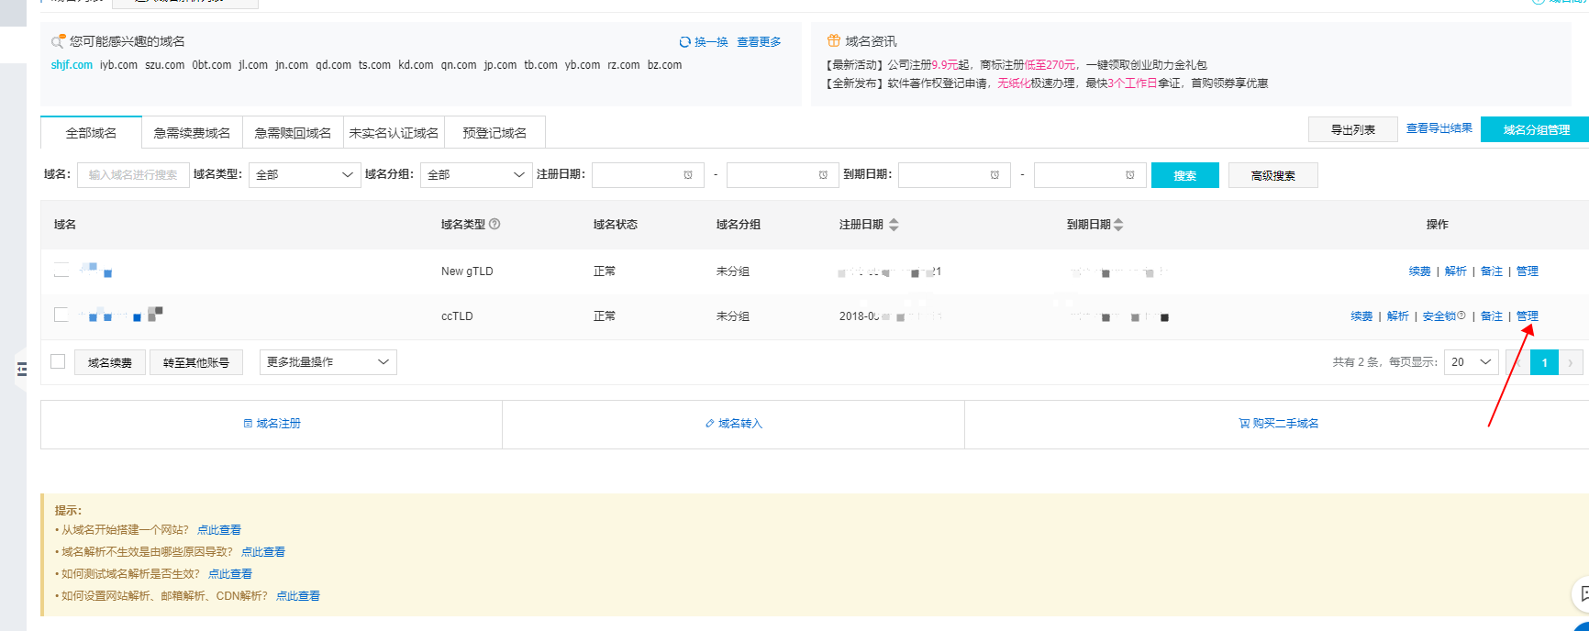Click the 域名分组管理 button
This screenshot has height=631, width=1589.
click(1536, 129)
